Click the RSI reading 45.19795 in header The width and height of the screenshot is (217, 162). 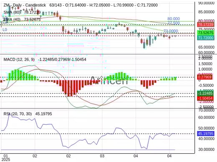(43, 114)
